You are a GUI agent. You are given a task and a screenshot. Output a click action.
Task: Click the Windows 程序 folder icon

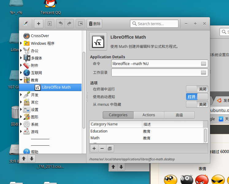click(27, 43)
